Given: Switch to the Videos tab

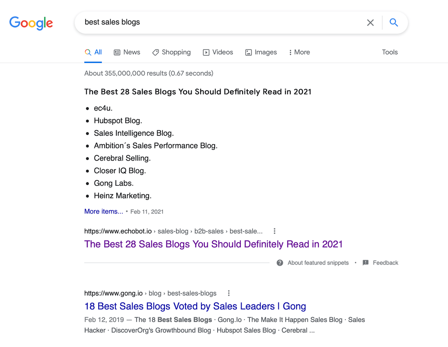Looking at the screenshot, I should point(218,52).
